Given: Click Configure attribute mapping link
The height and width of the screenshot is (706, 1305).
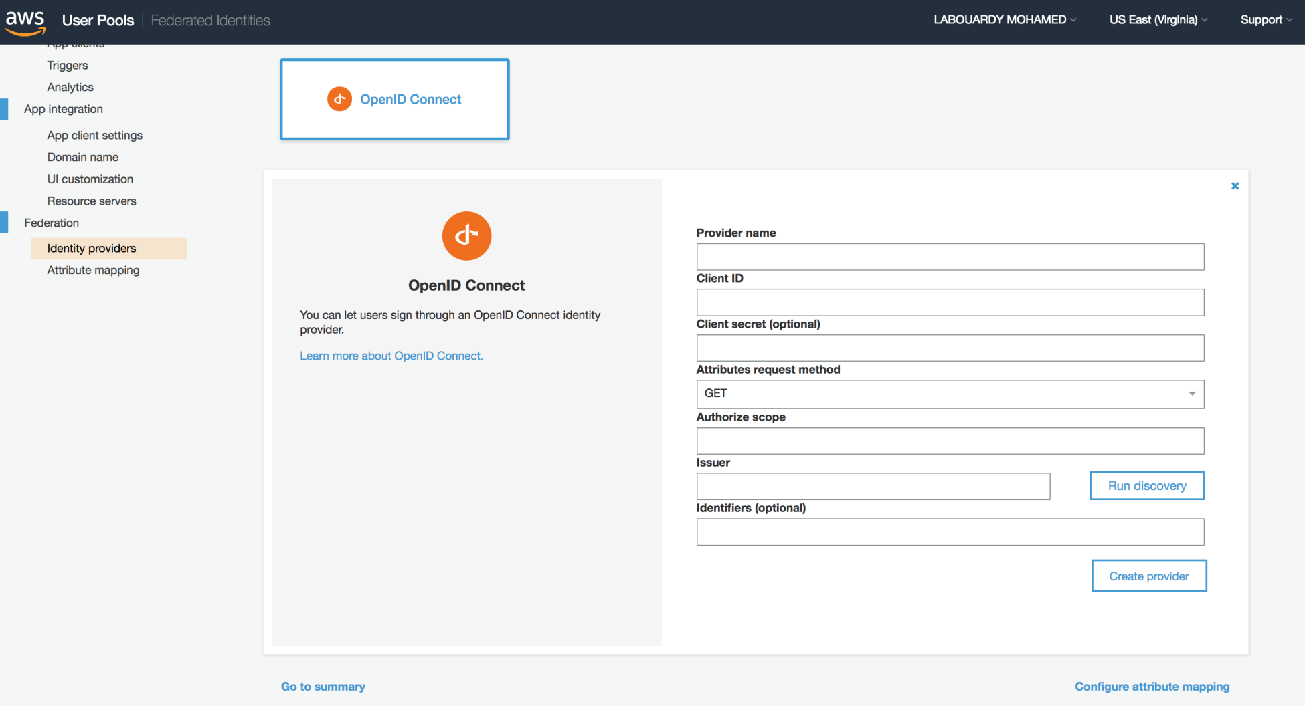Looking at the screenshot, I should (1152, 687).
